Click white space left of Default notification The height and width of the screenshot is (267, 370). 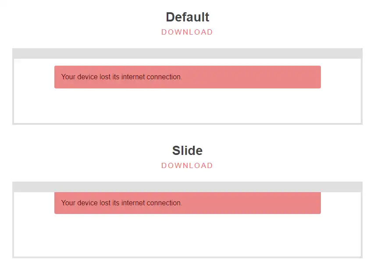click(x=34, y=77)
